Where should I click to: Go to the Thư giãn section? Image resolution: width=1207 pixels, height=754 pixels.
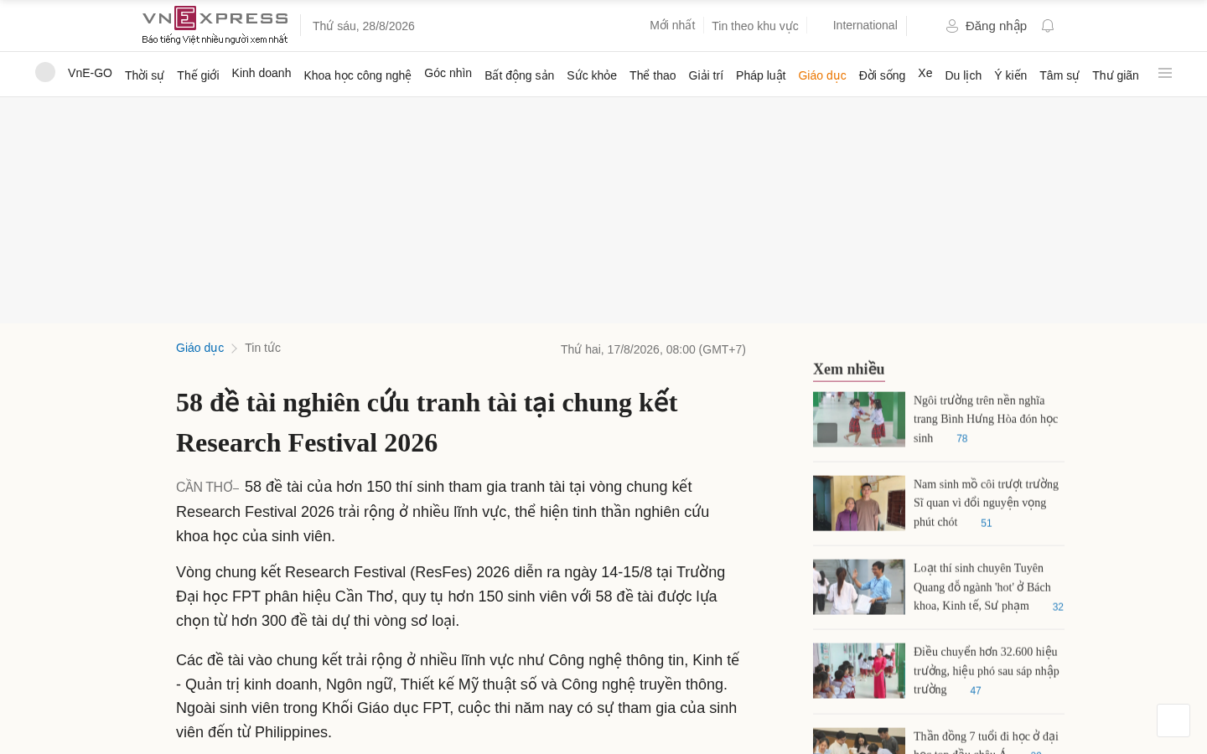coord(1116,75)
